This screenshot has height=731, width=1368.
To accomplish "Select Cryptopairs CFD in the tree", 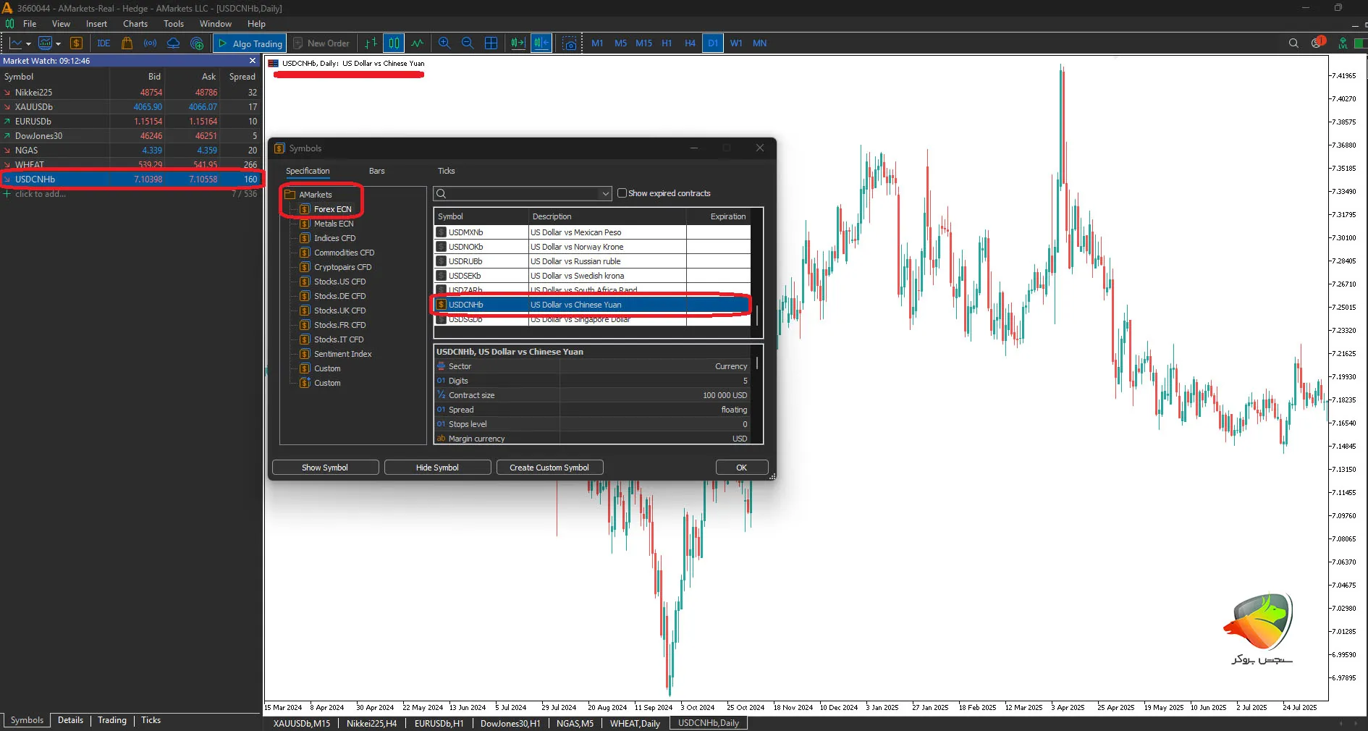I will coord(342,267).
